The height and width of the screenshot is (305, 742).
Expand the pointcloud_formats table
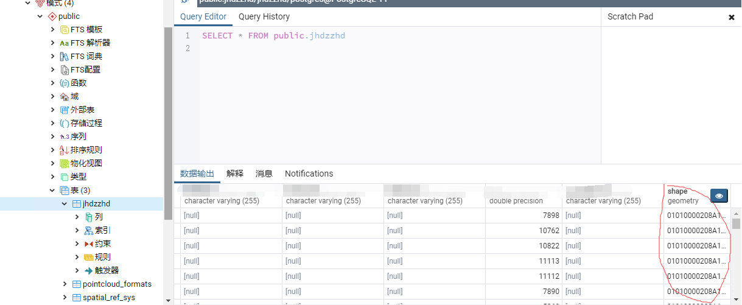tap(65, 284)
